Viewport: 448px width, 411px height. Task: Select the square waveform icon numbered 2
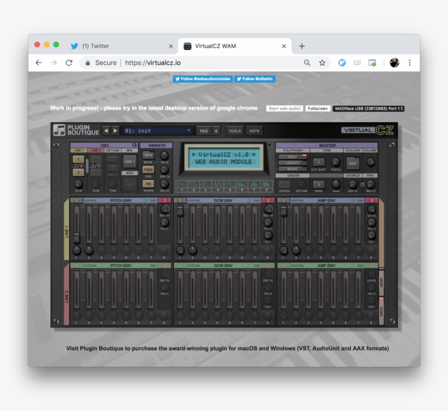(193, 184)
